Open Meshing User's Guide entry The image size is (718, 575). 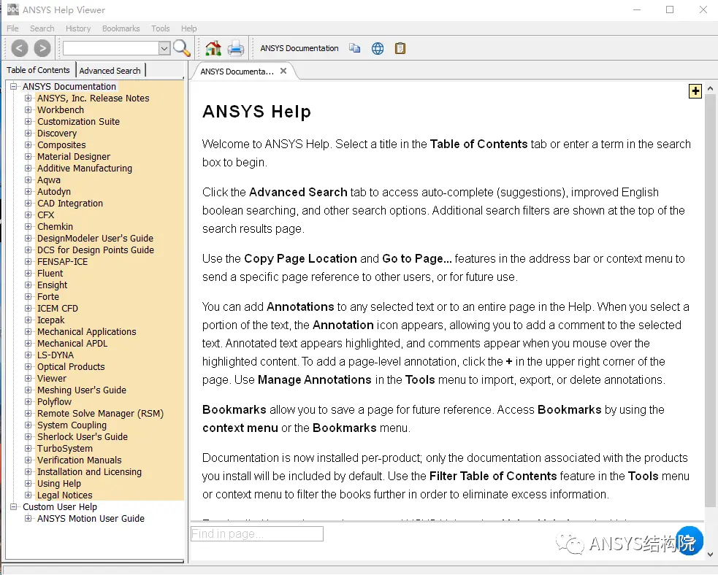tap(82, 390)
